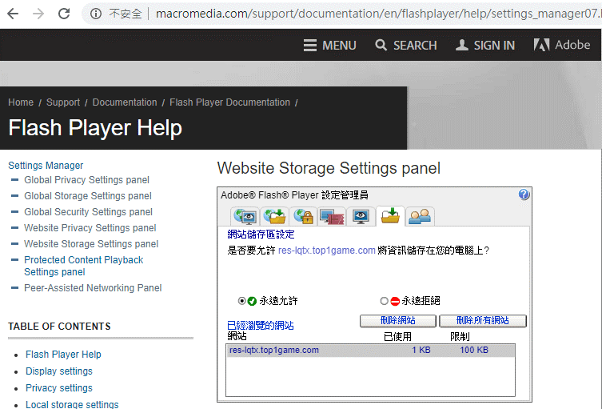This screenshot has width=602, height=409.
Task: Switch to Global Security tab (globe with lock)
Action: click(x=303, y=216)
